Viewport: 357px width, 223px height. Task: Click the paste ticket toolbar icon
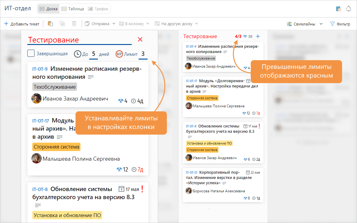click(x=50, y=24)
